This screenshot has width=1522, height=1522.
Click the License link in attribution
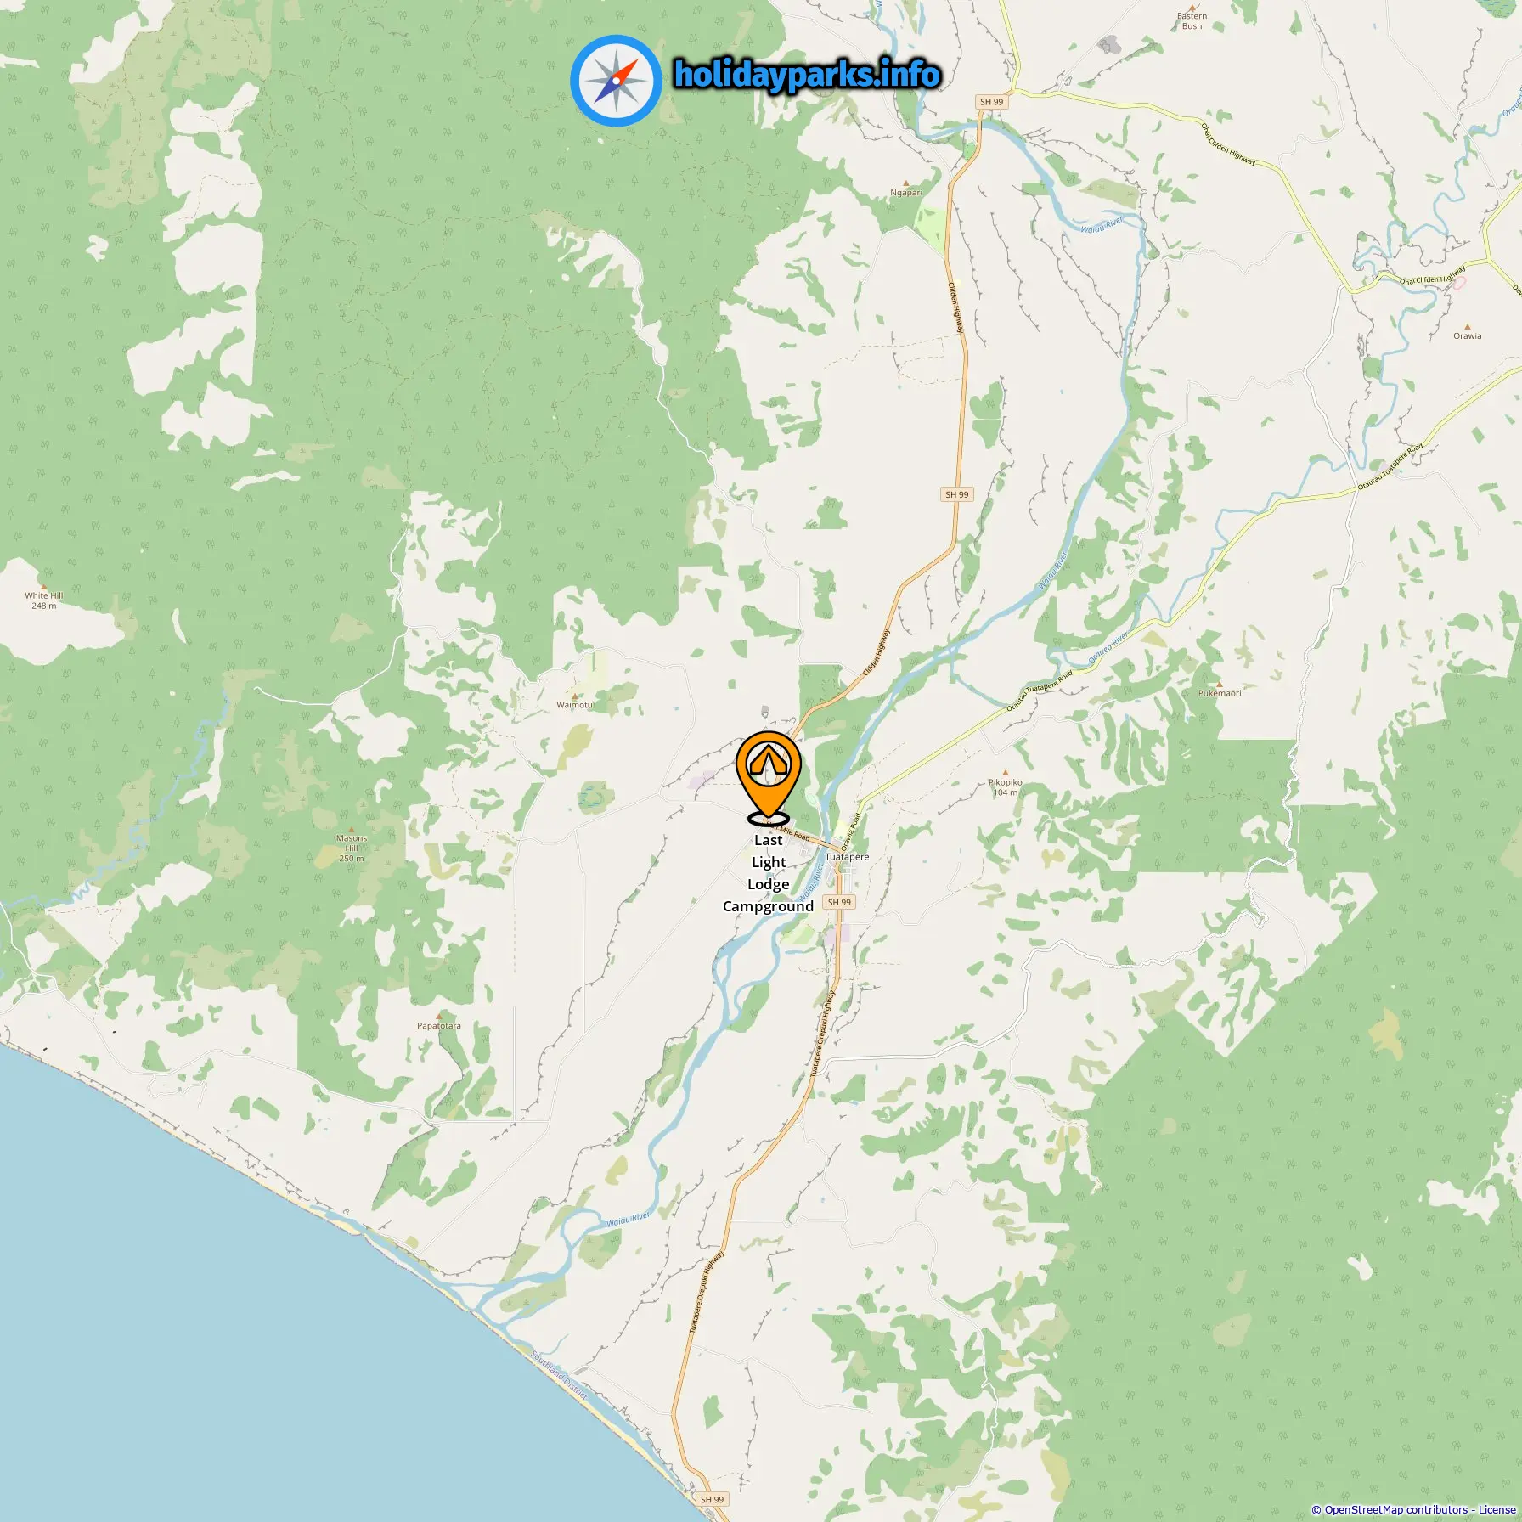(1497, 1509)
